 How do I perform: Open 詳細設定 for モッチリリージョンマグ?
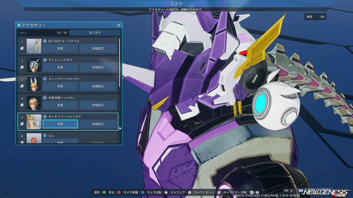tap(98, 124)
